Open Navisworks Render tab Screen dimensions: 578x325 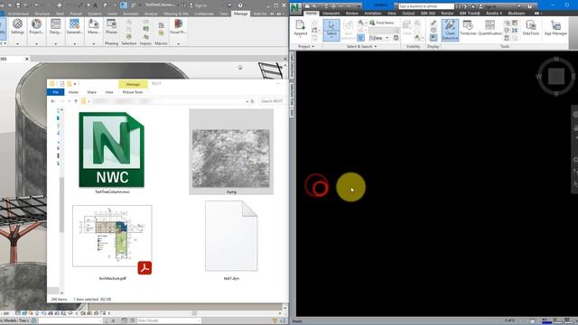447,14
